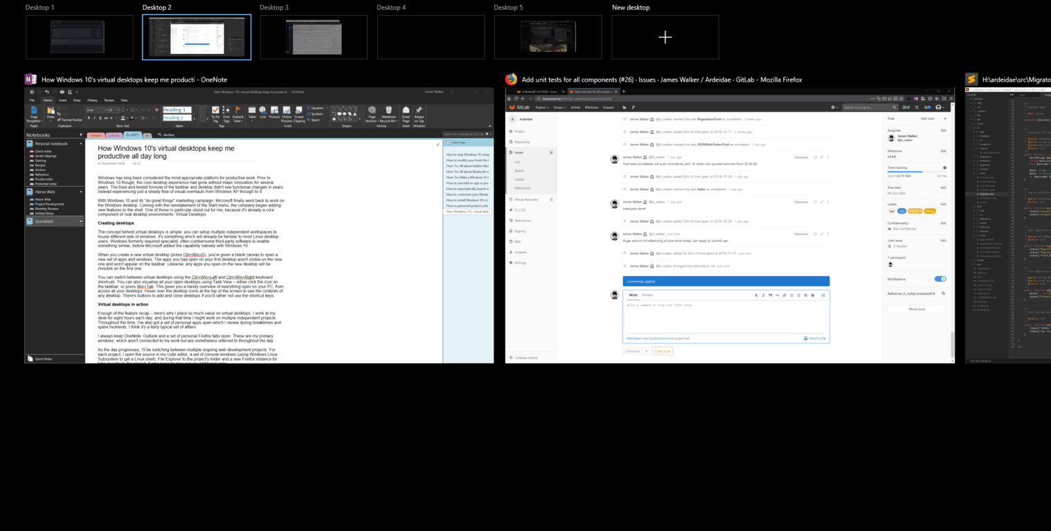This screenshot has height=531, width=1051.
Task: Click the Move issue button in GitLab
Action: pos(917,309)
